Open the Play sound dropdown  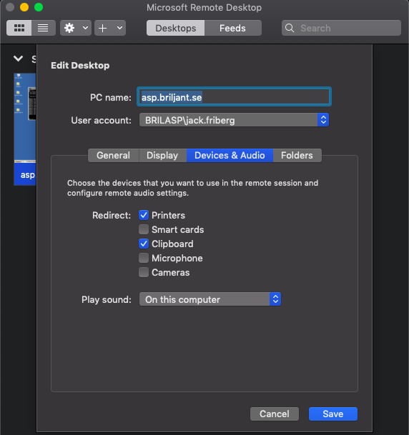pos(210,299)
